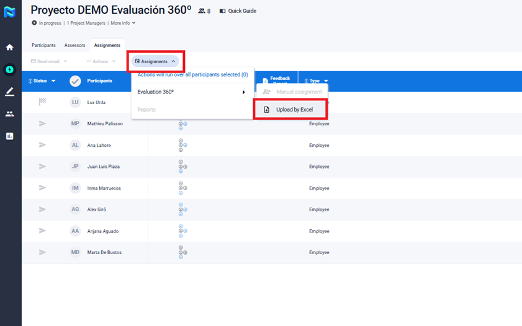Toggle the select-all participants checkmark
Image resolution: width=522 pixels, height=326 pixels.
75,81
